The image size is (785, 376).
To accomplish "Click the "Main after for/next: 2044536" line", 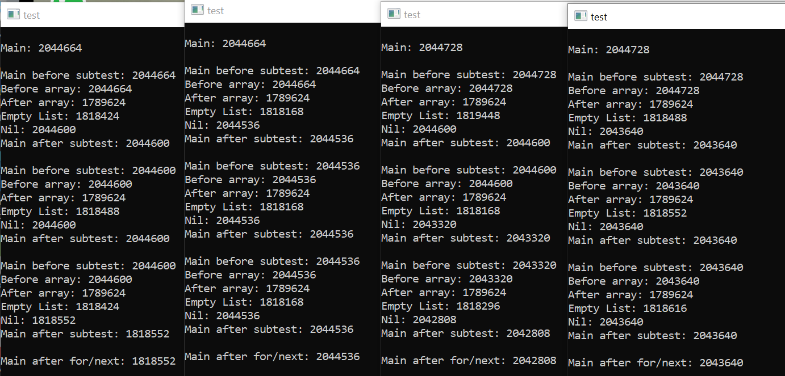I will [x=272, y=357].
